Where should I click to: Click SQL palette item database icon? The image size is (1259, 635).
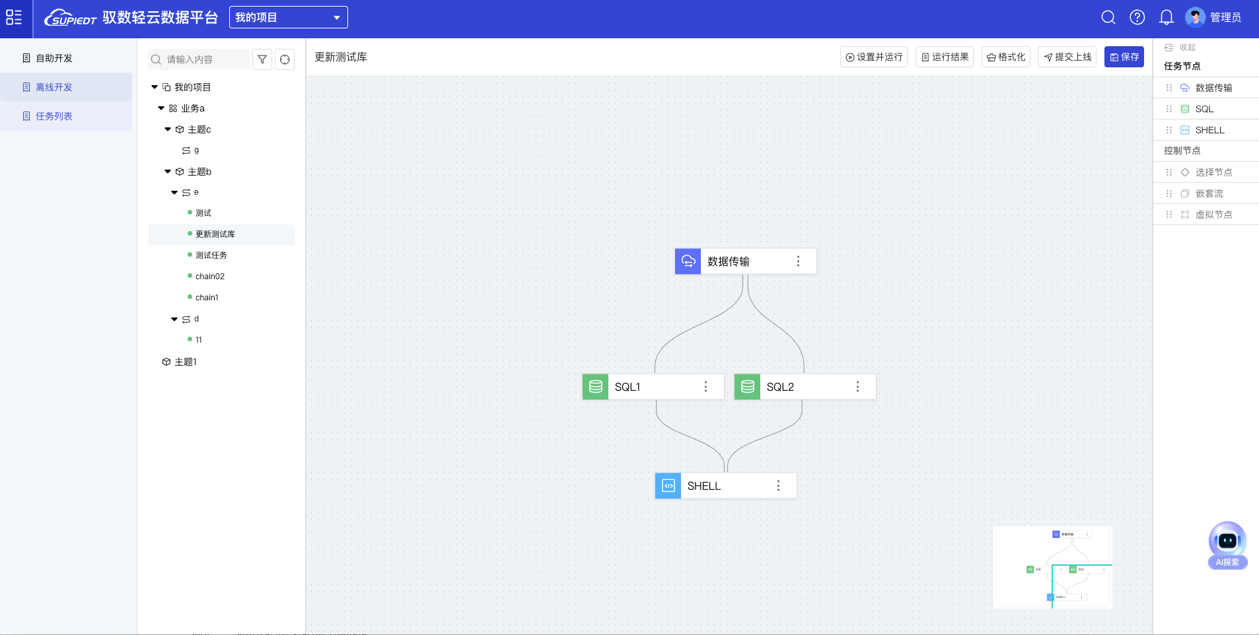[1185, 109]
